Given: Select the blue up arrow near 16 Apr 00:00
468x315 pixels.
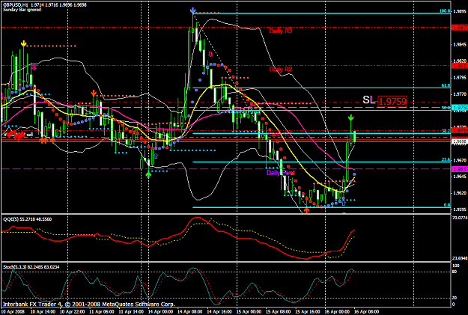Looking at the screenshot, I should pyautogui.click(x=343, y=203).
